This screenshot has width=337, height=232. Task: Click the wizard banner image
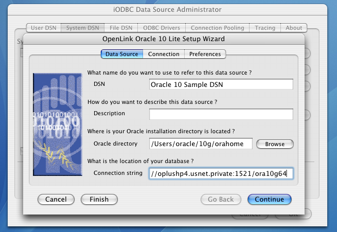(x=58, y=124)
